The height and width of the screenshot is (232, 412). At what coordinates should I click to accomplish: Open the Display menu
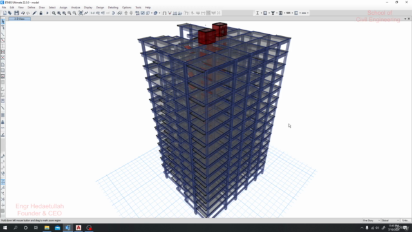(x=88, y=8)
